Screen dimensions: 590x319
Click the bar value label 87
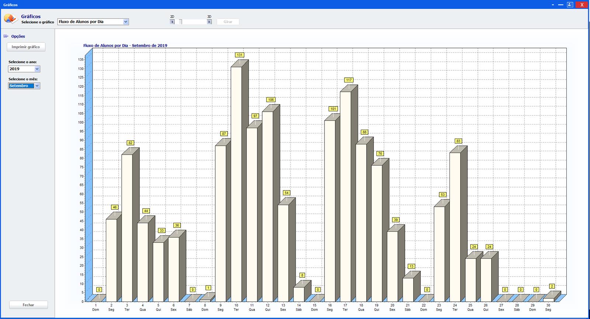click(x=224, y=134)
